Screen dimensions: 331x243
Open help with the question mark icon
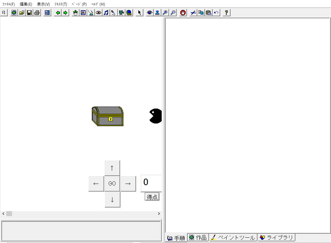[227, 13]
